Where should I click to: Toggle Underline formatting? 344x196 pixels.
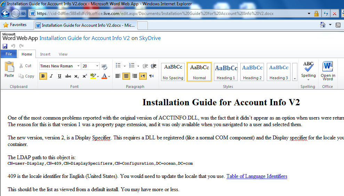pyautogui.click(x=59, y=76)
